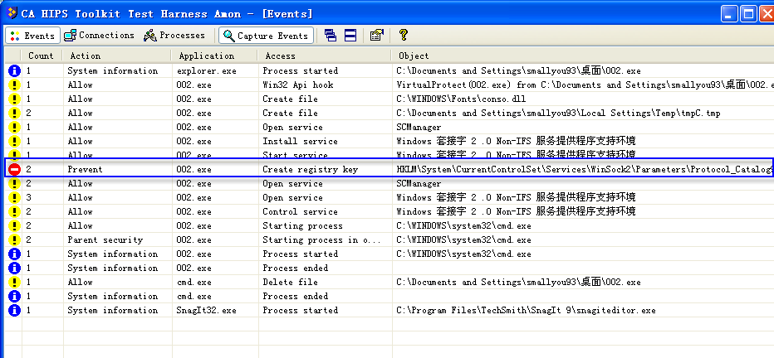Click the warning icon on Parent security row
Screen dimensions: 774x358
pyautogui.click(x=14, y=239)
